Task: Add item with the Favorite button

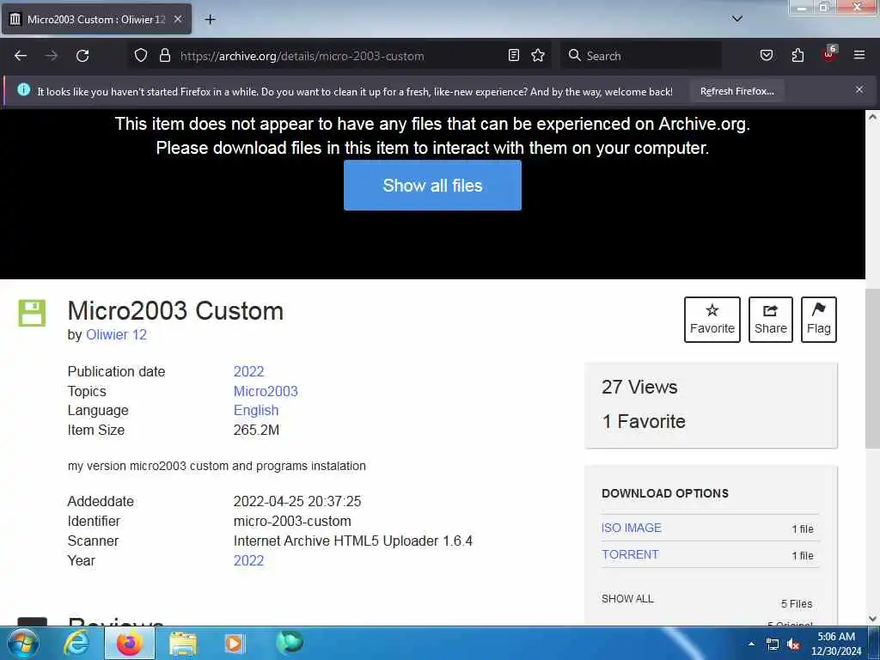Action: pos(712,320)
